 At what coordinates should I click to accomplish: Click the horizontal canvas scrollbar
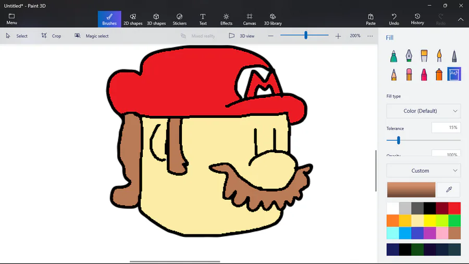click(175, 261)
